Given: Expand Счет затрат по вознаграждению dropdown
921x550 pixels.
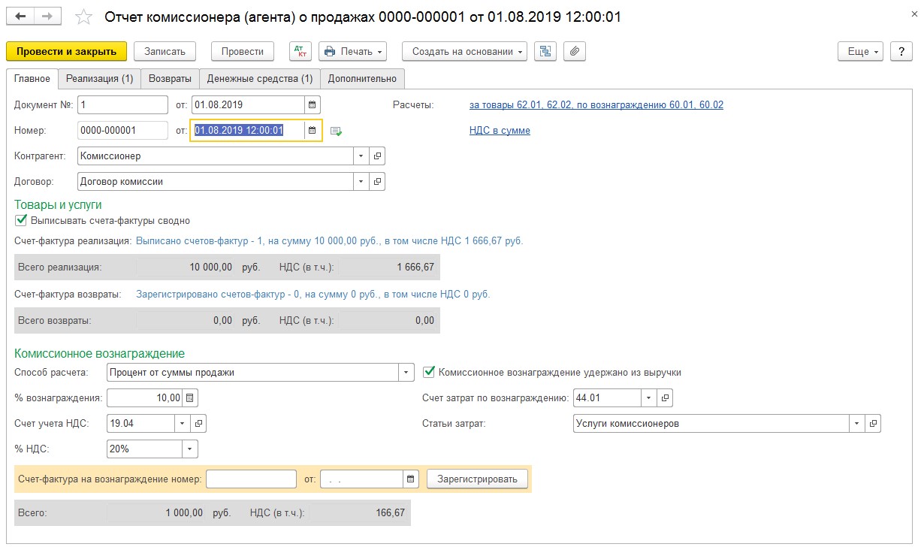Looking at the screenshot, I should (x=649, y=397).
